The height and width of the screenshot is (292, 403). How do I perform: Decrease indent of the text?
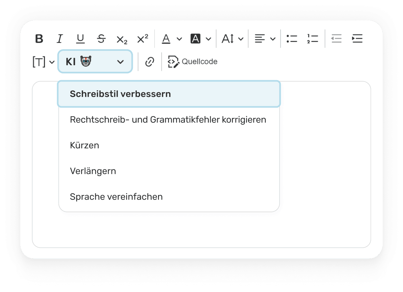(336, 38)
